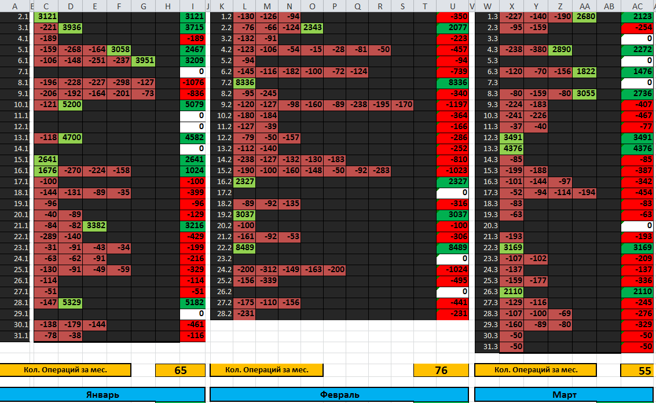Select January operations count cell 65
Viewport: 656px width, 403px height.
[x=180, y=371]
